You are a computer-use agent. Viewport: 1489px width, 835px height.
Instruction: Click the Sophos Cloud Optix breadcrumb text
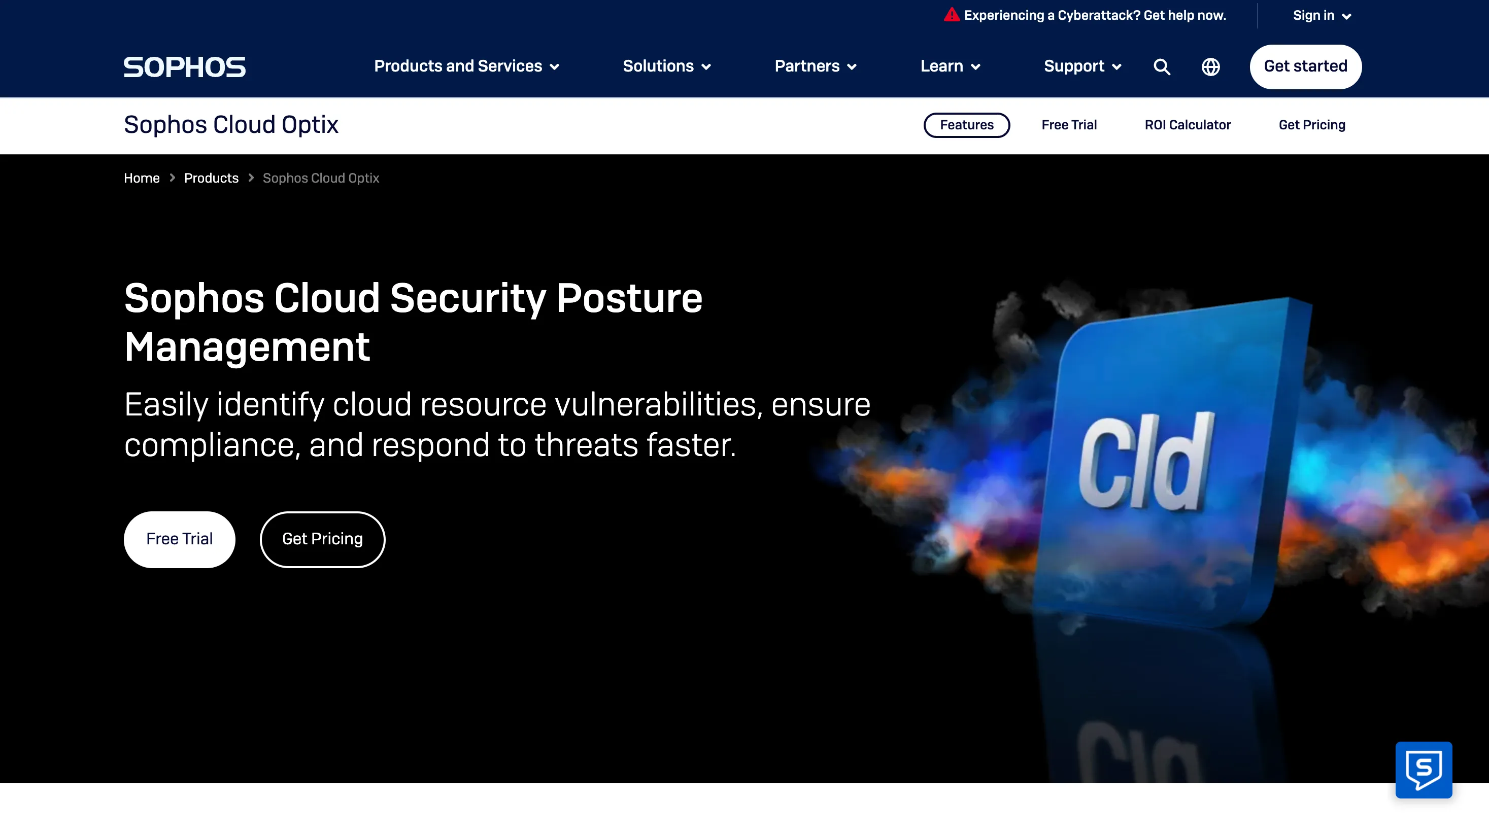coord(321,178)
